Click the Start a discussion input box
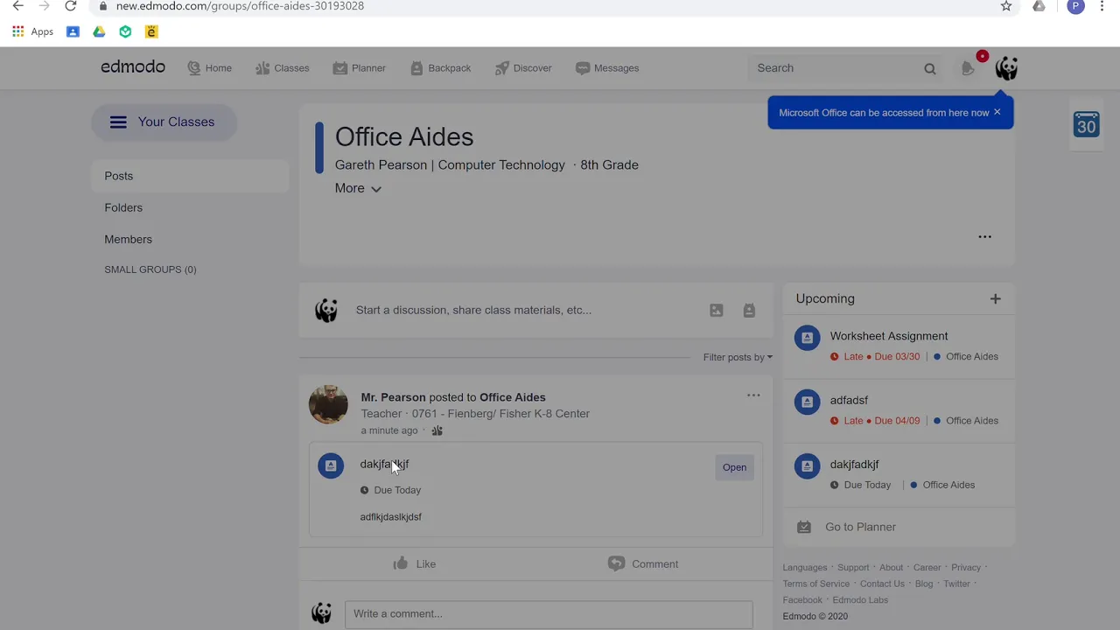Screen dimensions: 1120x630 [473, 310]
